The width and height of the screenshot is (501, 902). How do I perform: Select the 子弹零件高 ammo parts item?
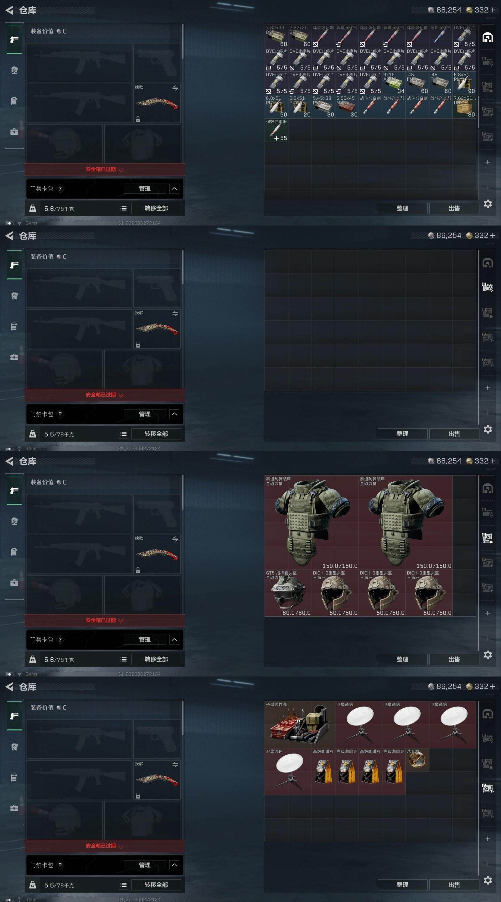300,724
